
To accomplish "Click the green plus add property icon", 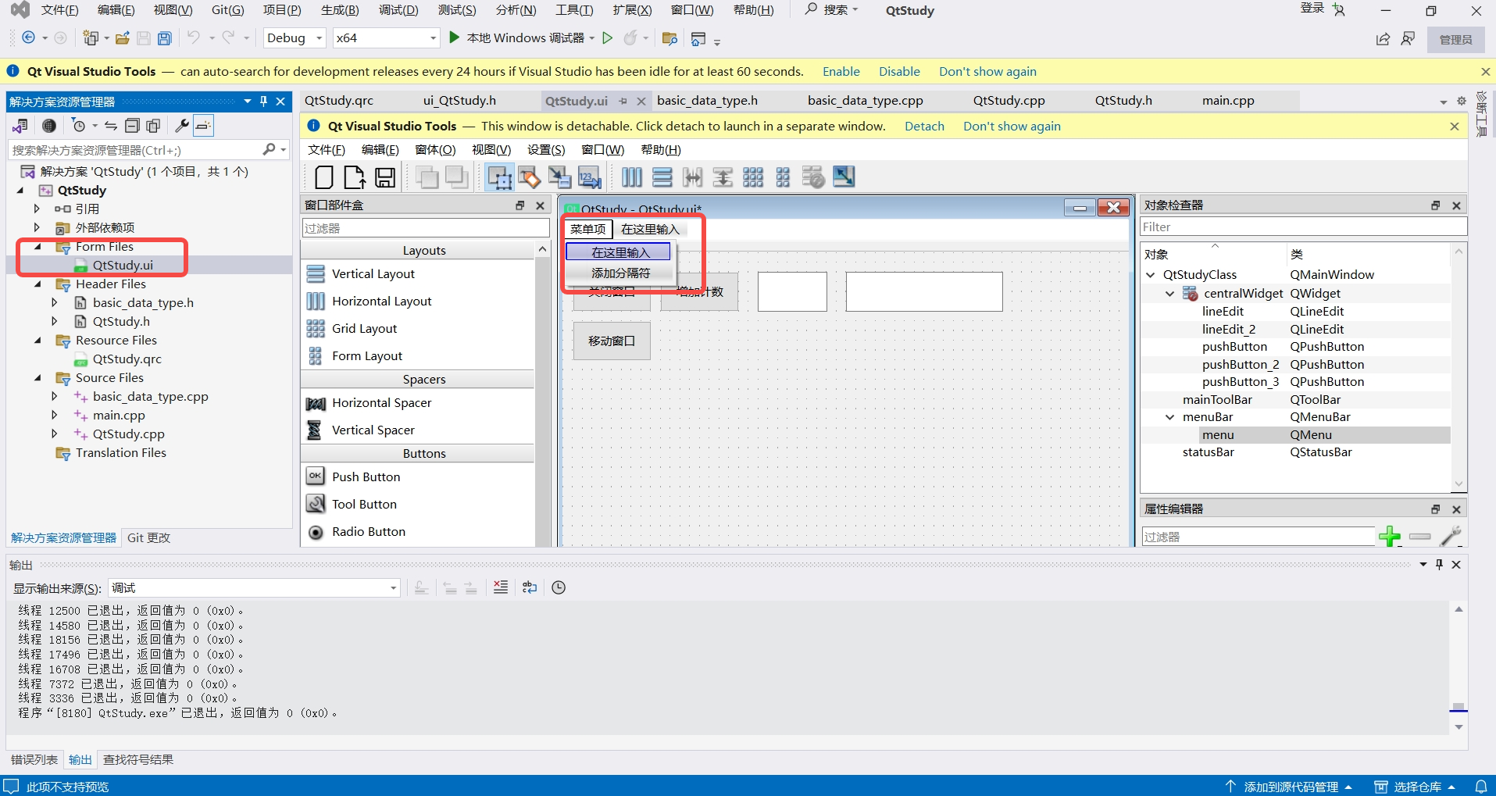I will (x=1390, y=537).
